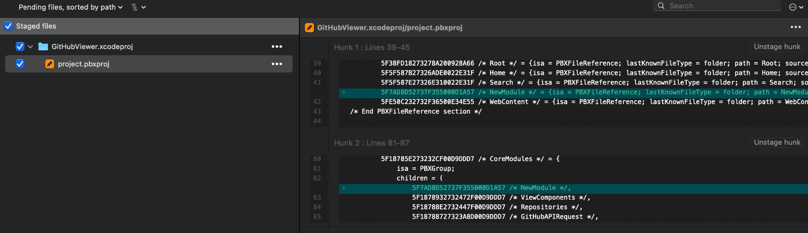Select project.pbxproj in staged files
Screen dimensions: 808x233
tap(149, 64)
